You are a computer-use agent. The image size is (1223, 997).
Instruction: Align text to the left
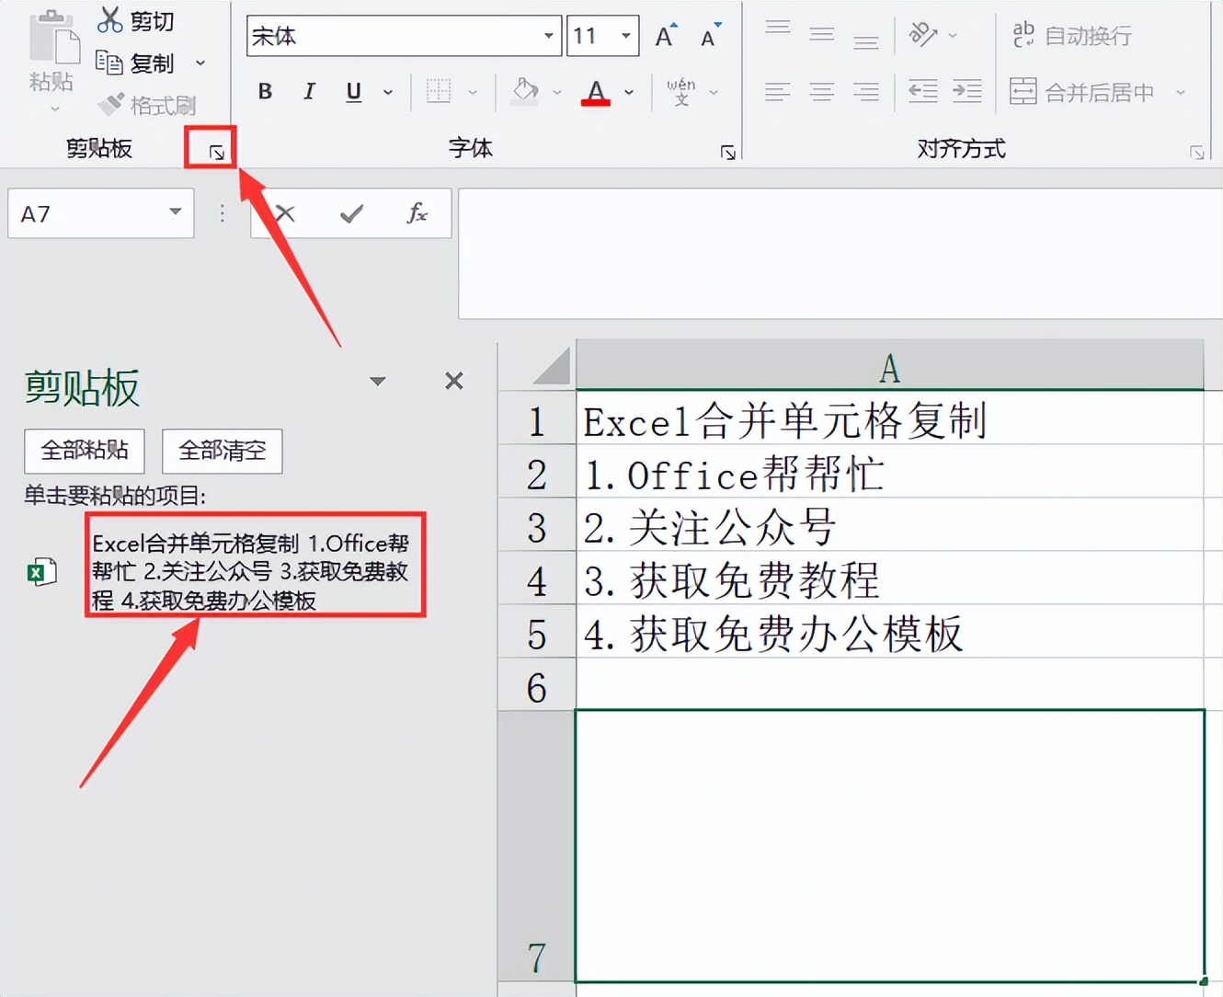[x=778, y=91]
